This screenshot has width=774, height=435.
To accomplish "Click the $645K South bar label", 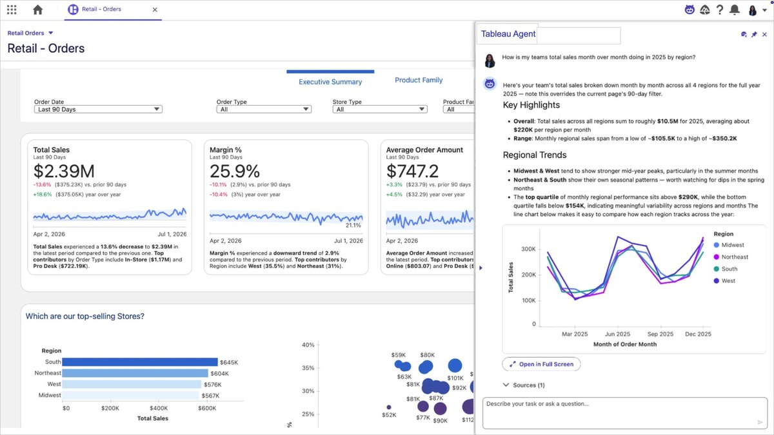I will pos(229,362).
